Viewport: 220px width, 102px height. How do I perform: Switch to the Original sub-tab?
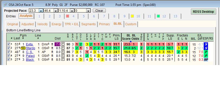coord(12,24)
